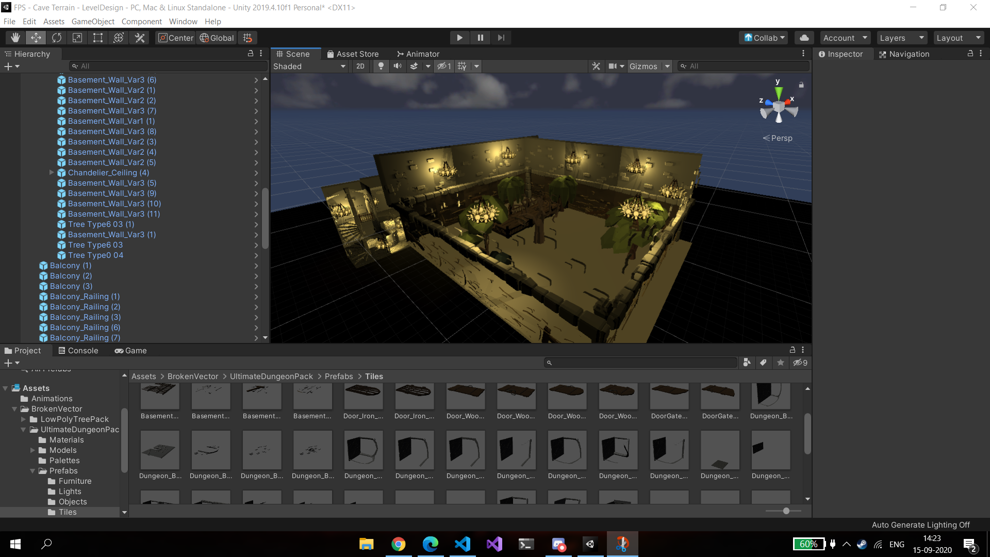Click the custom editor tools icon
The image size is (990, 557).
pyautogui.click(x=140, y=38)
